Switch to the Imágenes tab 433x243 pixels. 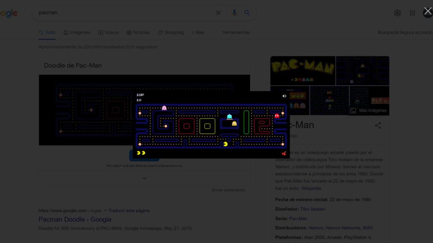pos(77,32)
